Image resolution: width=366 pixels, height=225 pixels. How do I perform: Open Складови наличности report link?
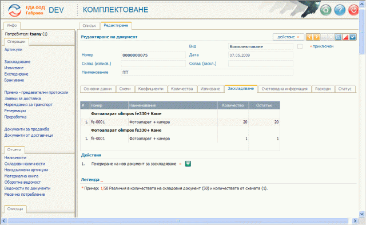[25, 164]
